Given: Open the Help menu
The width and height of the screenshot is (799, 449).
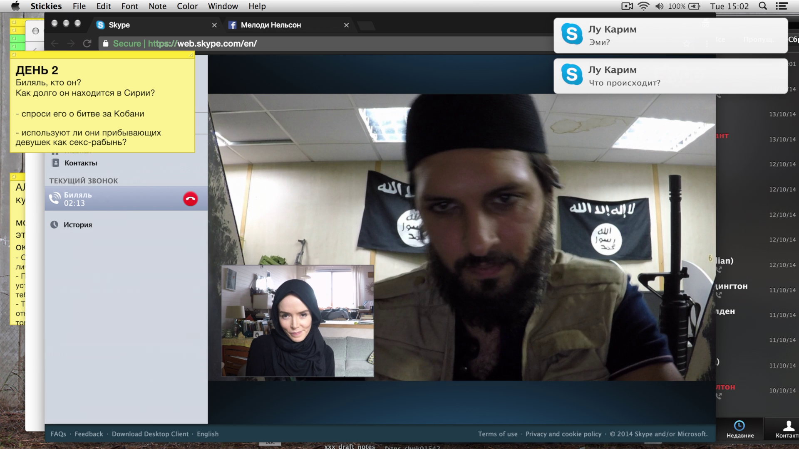Looking at the screenshot, I should pos(257,6).
